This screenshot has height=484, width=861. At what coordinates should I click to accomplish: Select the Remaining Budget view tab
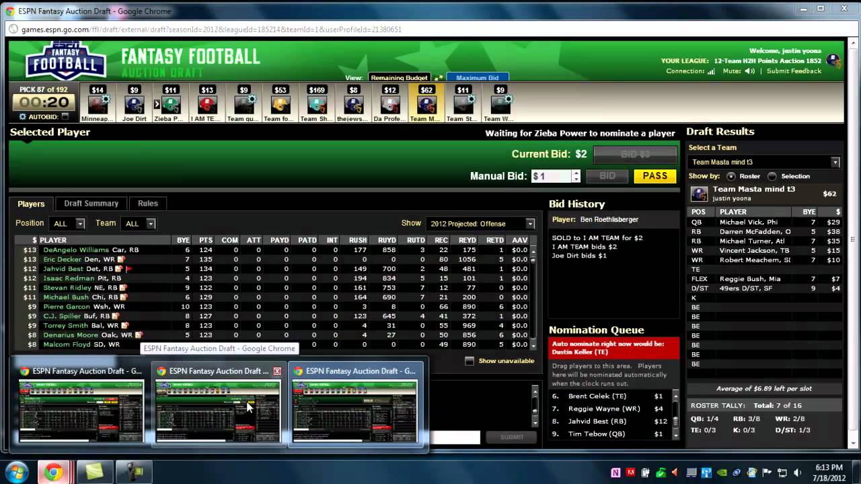(x=399, y=78)
